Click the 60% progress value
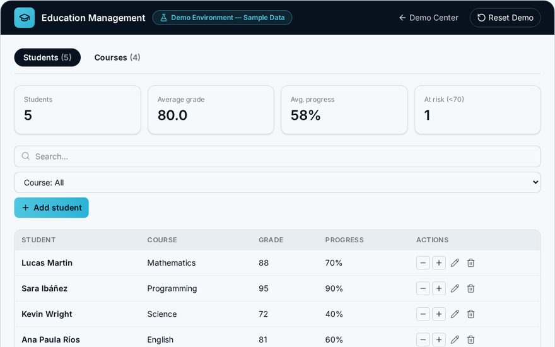The image size is (555, 347). tap(334, 339)
